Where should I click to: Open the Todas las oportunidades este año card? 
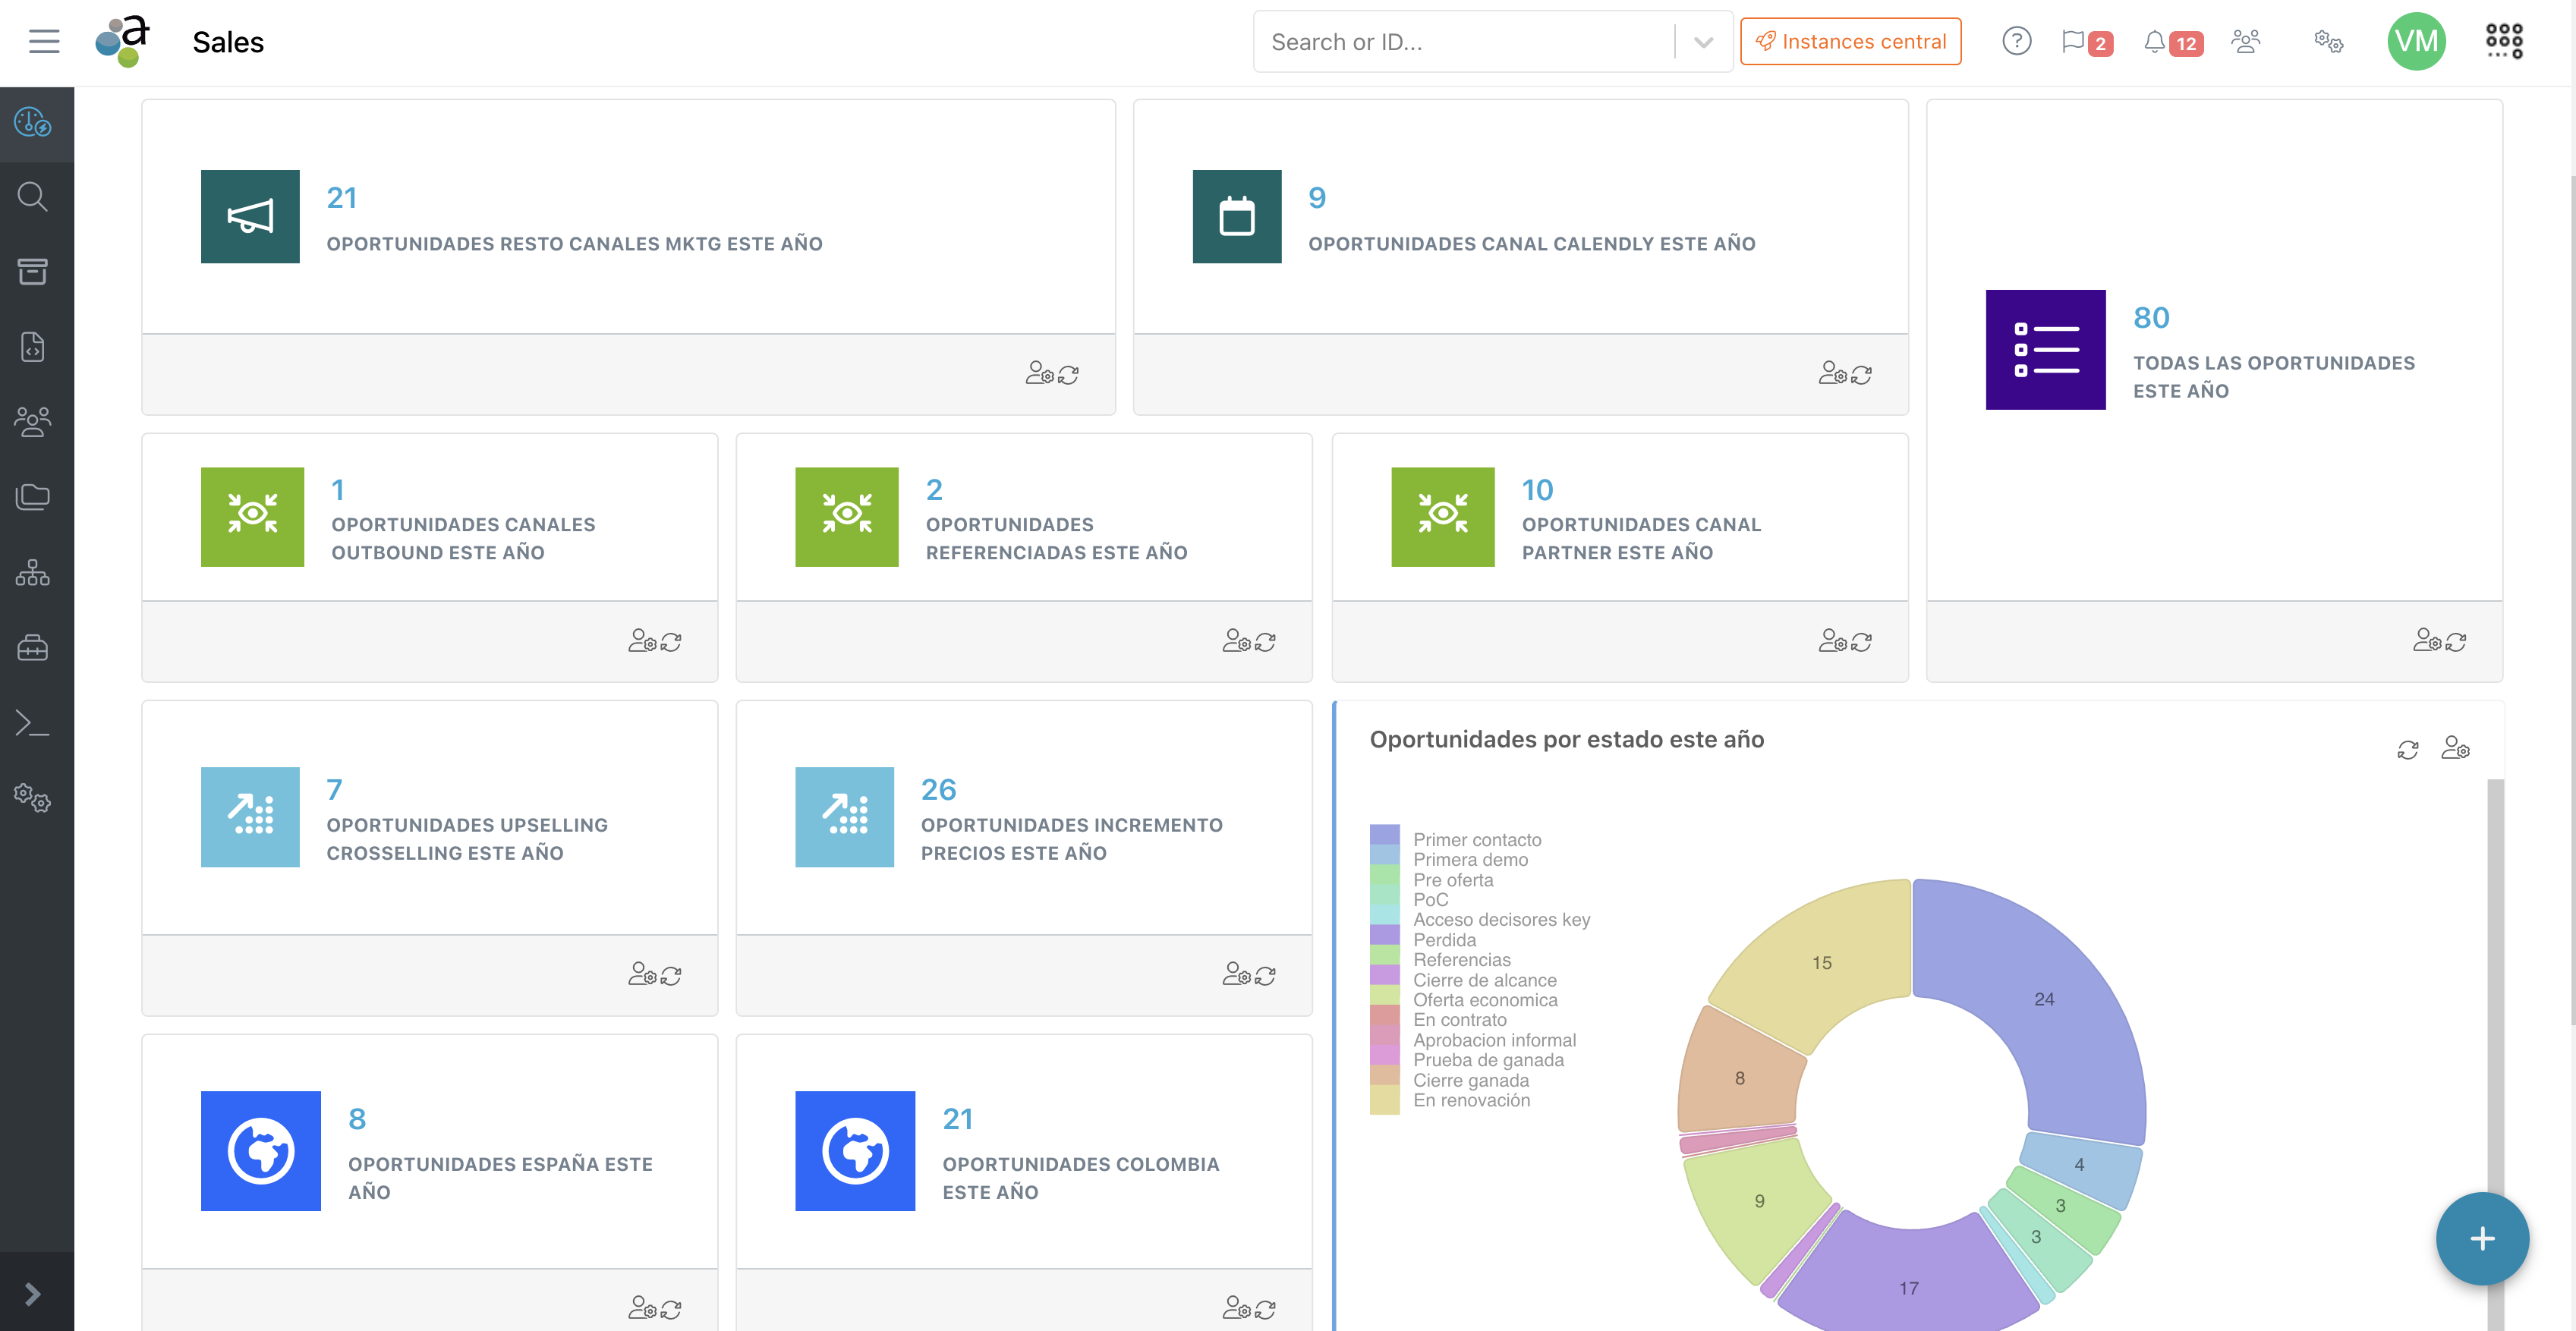point(2214,350)
